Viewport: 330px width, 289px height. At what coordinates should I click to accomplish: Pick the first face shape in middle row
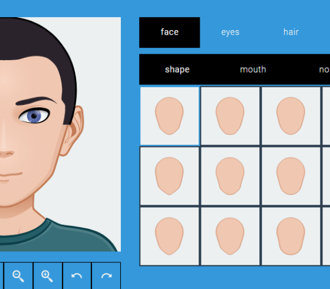point(170,176)
